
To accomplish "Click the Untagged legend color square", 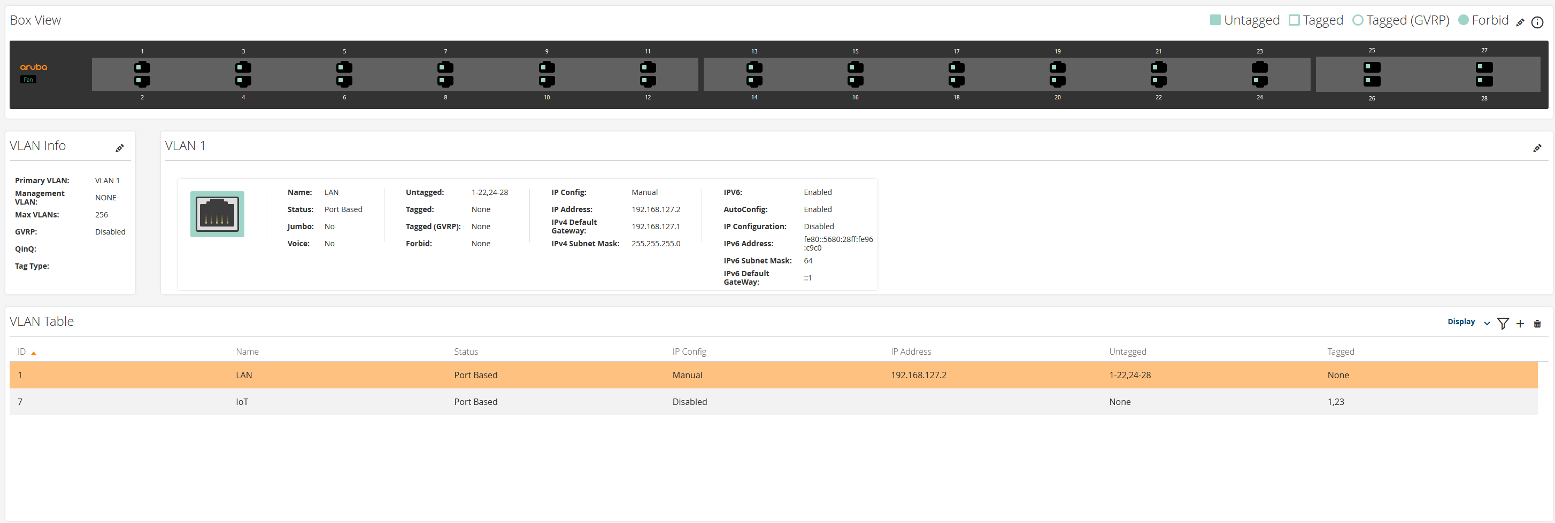I will (x=1215, y=20).
